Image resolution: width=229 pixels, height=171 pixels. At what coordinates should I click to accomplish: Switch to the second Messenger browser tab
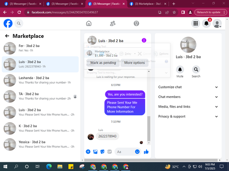pyautogui.click(x=65, y=4)
